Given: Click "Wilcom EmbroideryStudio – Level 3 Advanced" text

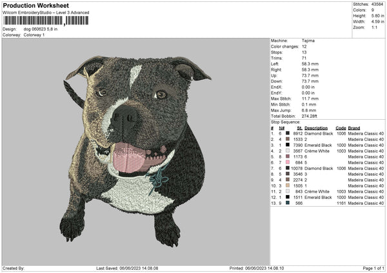Looking at the screenshot, I should [x=46, y=13].
